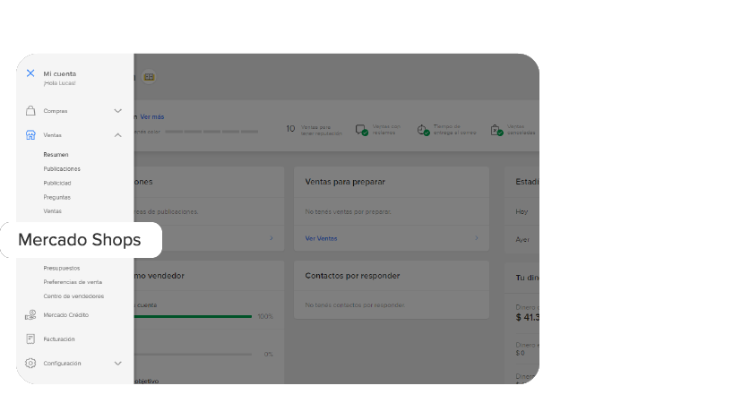Click the Compras shopping bag icon
733x403 pixels.
coord(30,111)
